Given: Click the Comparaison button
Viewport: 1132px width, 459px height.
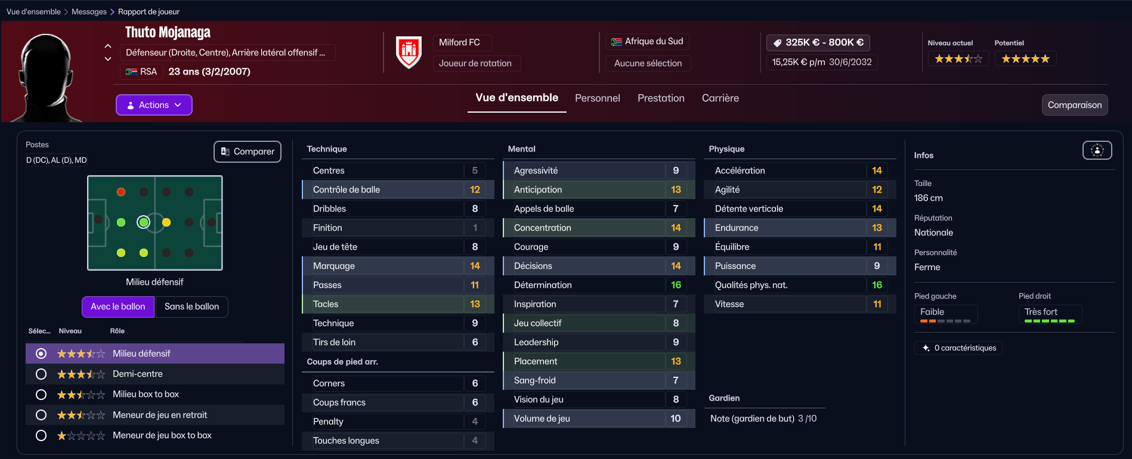Looking at the screenshot, I should pos(1075,105).
